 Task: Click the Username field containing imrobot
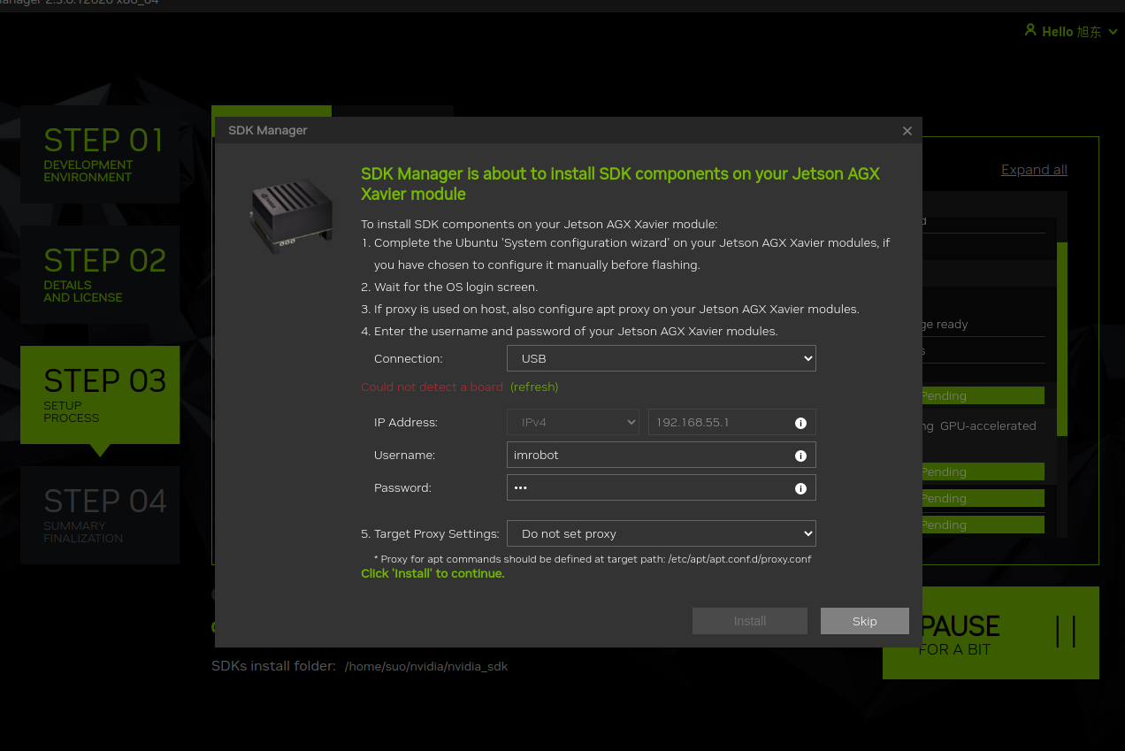(661, 455)
